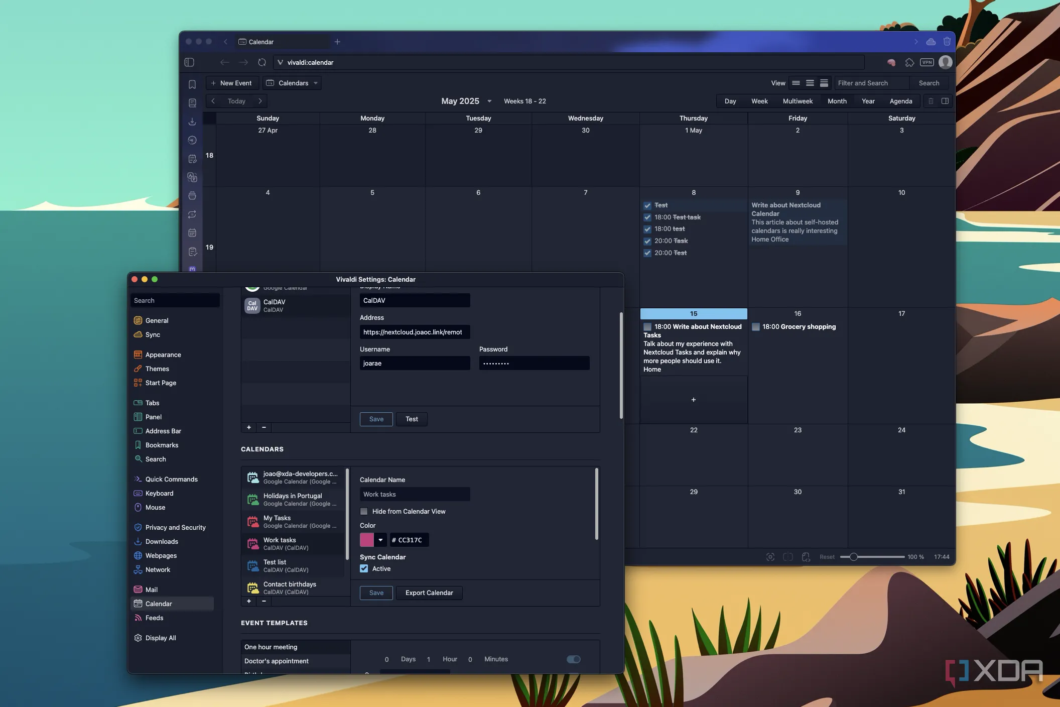Edit the color hex code field
This screenshot has height=707, width=1060.
(x=410, y=540)
